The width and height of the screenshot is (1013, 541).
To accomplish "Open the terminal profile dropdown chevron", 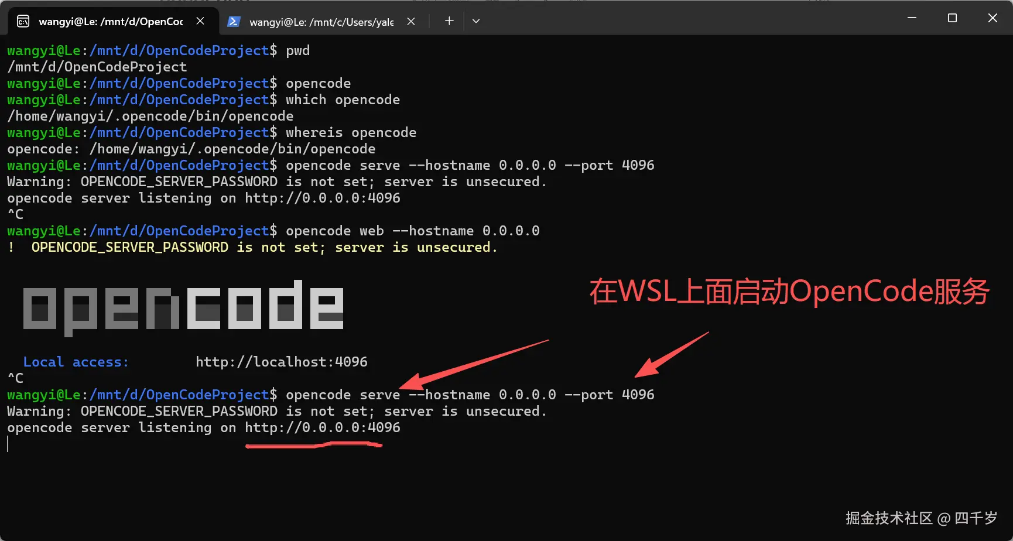I will (475, 20).
